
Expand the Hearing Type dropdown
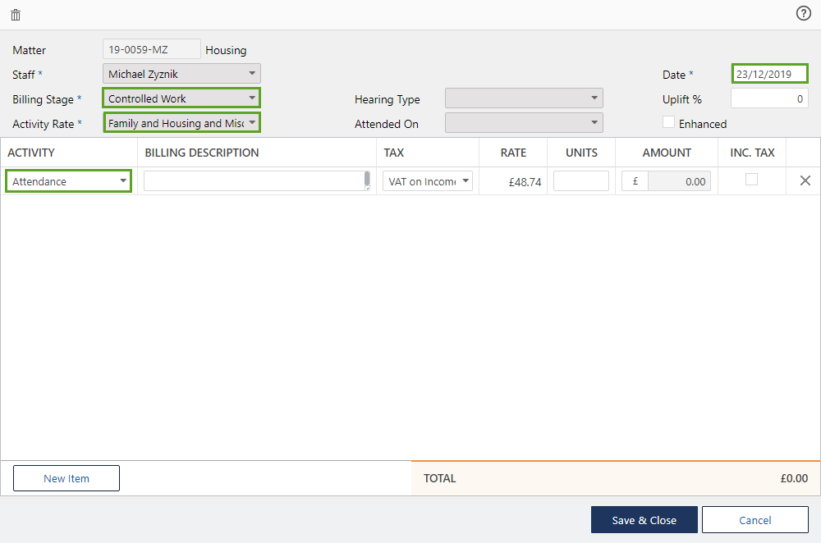point(524,98)
